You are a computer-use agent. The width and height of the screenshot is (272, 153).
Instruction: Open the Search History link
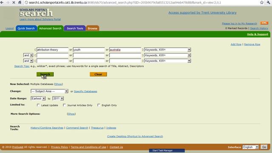[x=259, y=28]
